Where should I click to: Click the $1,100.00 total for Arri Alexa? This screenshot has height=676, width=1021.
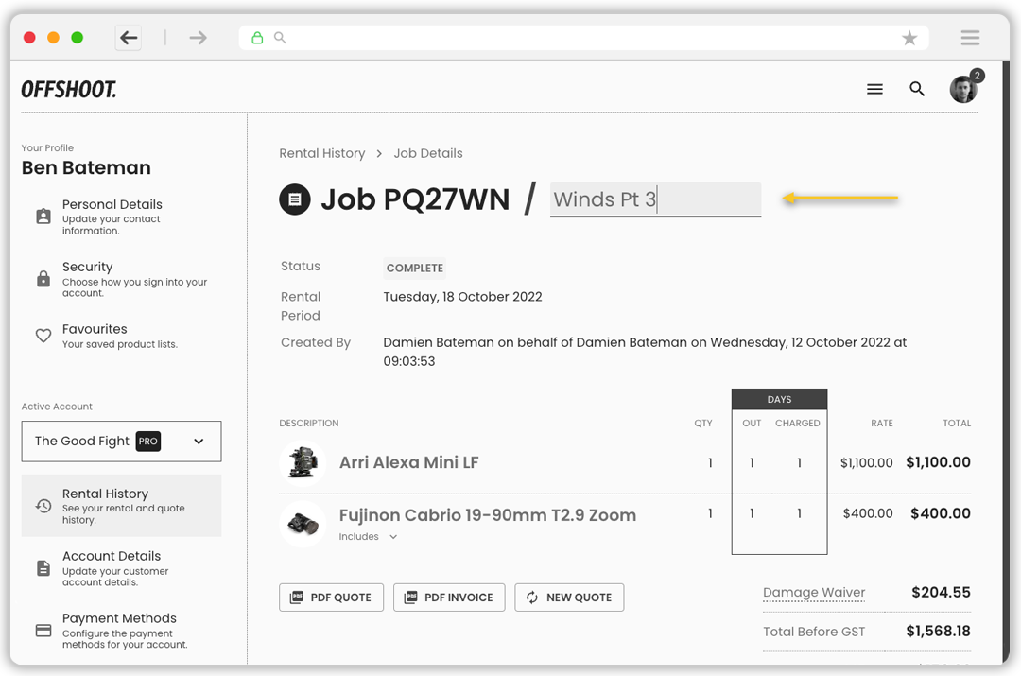(x=939, y=462)
